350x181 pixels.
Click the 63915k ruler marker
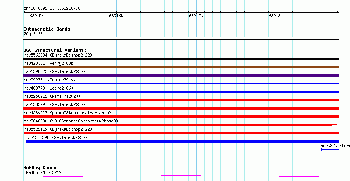click(x=37, y=16)
